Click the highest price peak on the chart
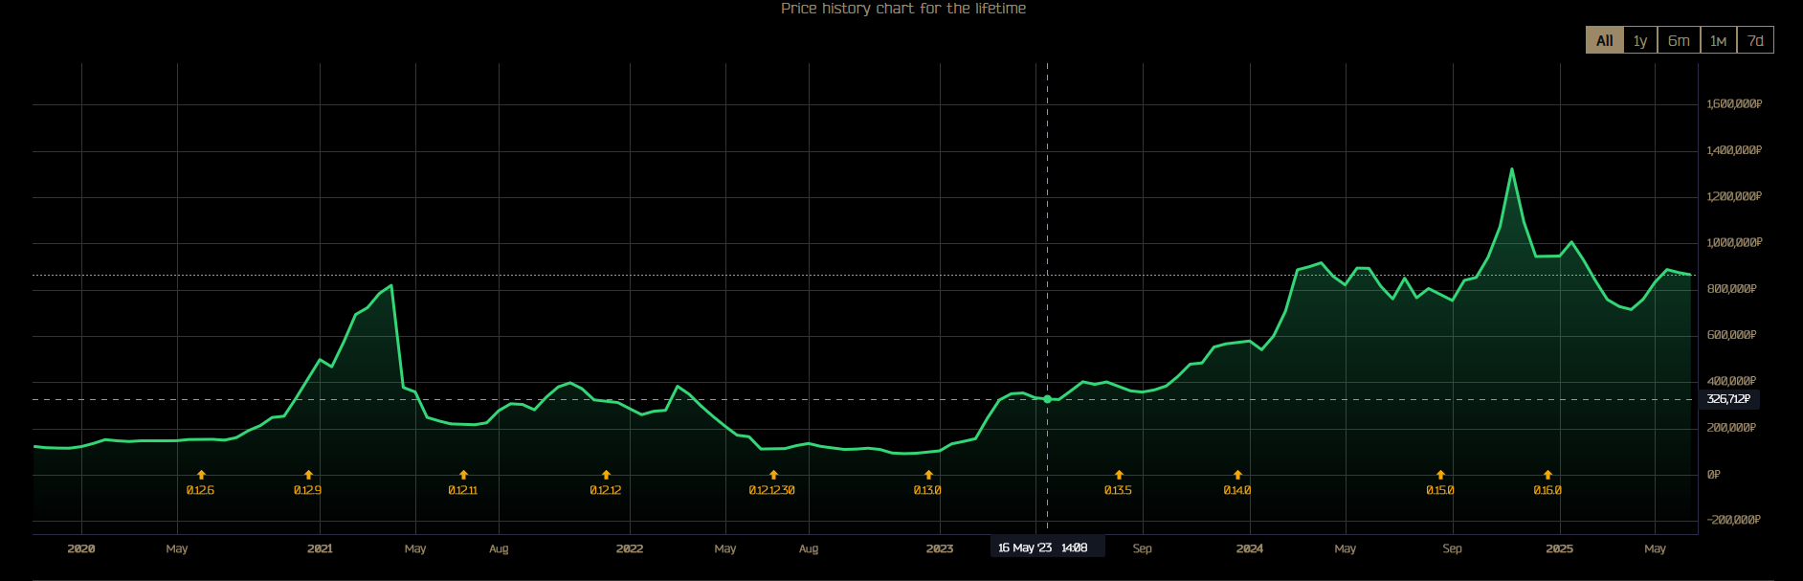 click(1511, 169)
